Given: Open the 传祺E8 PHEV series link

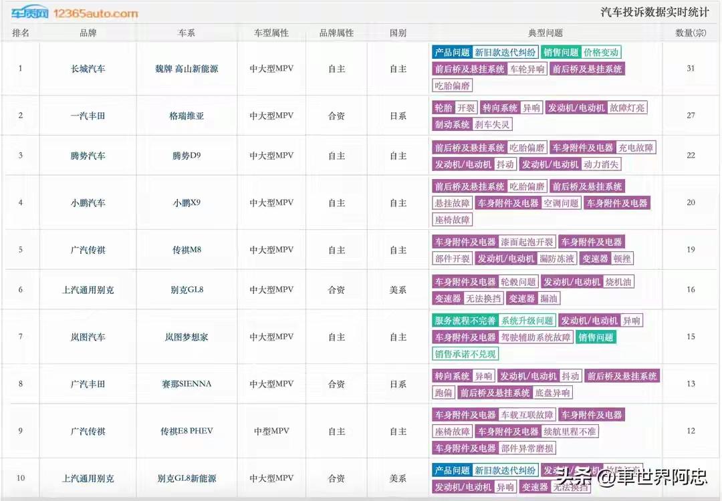Looking at the screenshot, I should click(x=187, y=431).
